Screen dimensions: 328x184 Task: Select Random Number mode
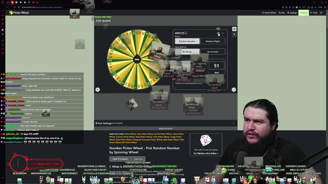(187, 41)
